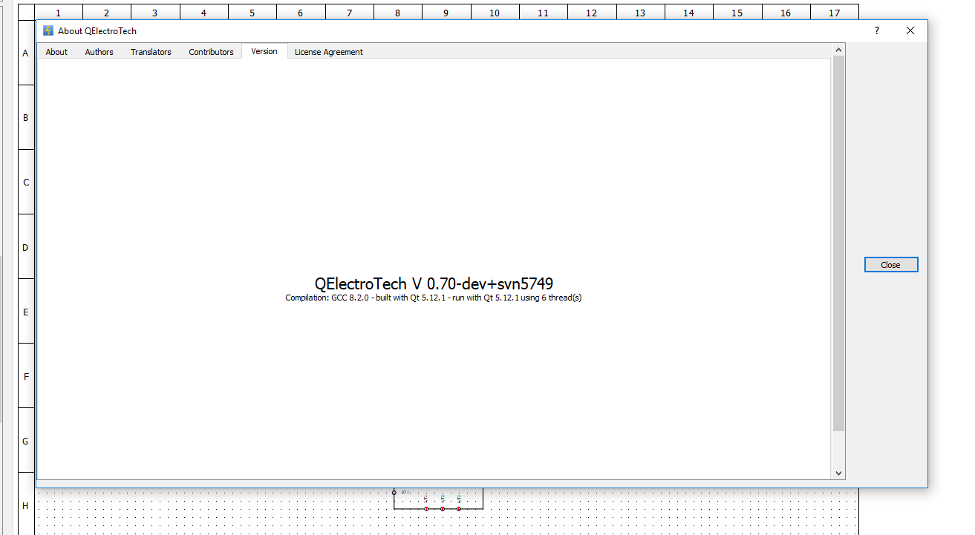
Task: Click the vertical scrollbar thumb
Action: click(x=838, y=243)
